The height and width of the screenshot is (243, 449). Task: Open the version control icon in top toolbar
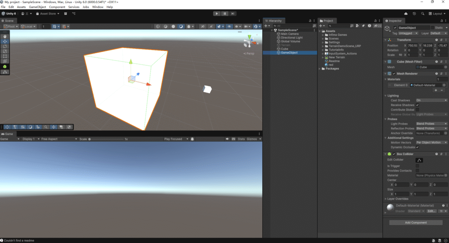[x=74, y=14]
